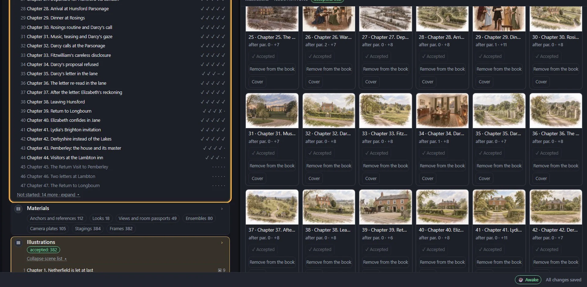587x287 pixels.
Task: Open the Stagings 384 chip
Action: 88,229
